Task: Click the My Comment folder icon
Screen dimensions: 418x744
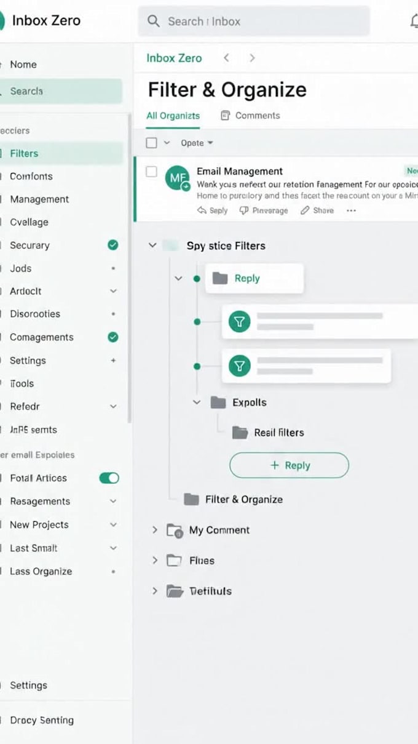Action: pyautogui.click(x=175, y=530)
